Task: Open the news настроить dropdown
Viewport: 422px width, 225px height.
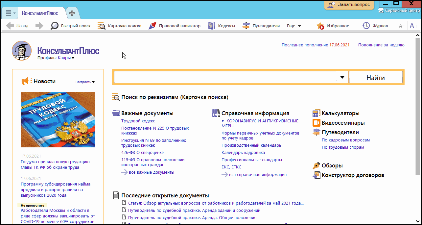Action: click(85, 82)
